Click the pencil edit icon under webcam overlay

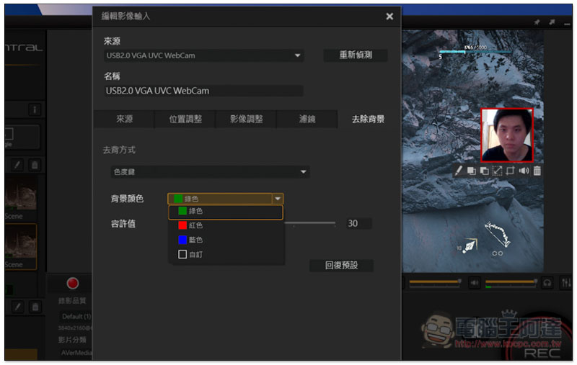[x=459, y=171]
